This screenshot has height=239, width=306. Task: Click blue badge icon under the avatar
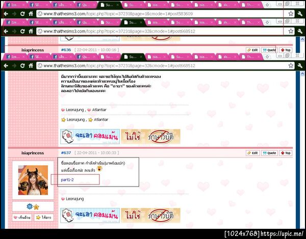coord(30,206)
